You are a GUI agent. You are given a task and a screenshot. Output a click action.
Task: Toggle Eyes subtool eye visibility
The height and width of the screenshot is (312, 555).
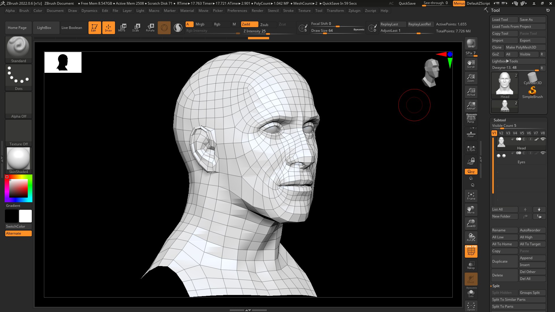(x=543, y=153)
